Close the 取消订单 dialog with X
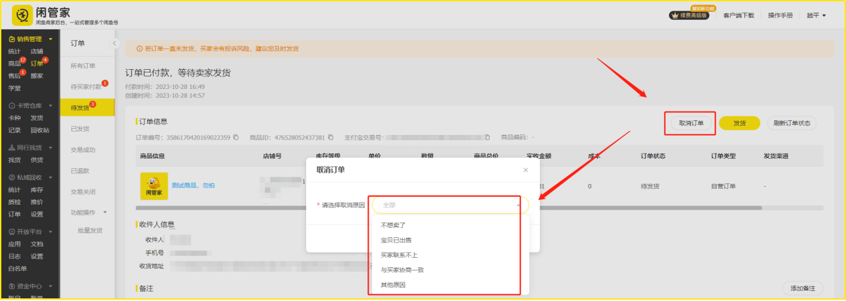The height and width of the screenshot is (301, 846). [526, 170]
